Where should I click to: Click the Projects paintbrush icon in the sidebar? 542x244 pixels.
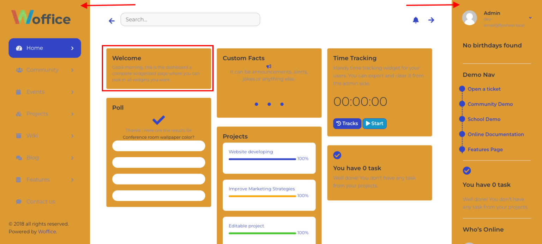pos(18,114)
